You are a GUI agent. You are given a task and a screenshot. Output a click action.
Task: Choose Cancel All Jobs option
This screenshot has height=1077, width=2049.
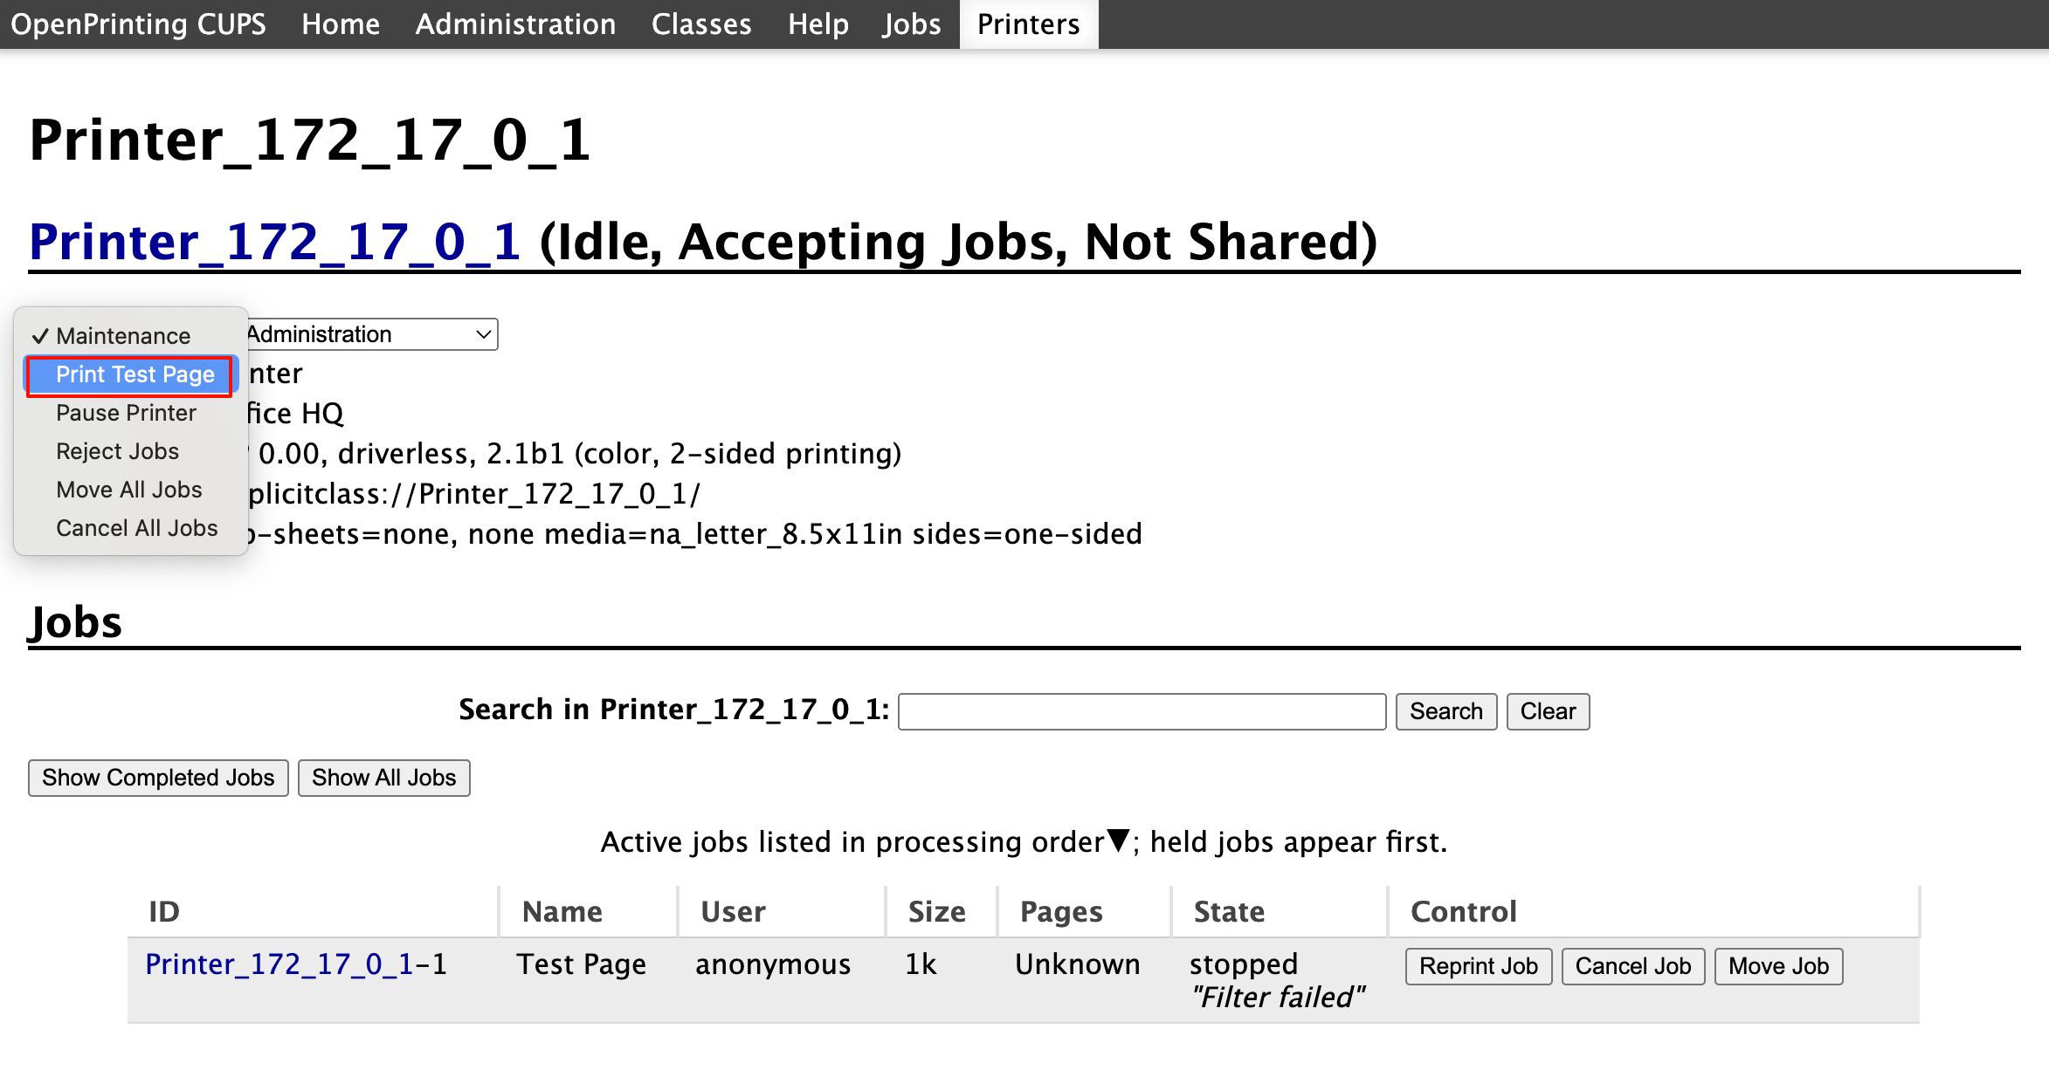tap(136, 529)
